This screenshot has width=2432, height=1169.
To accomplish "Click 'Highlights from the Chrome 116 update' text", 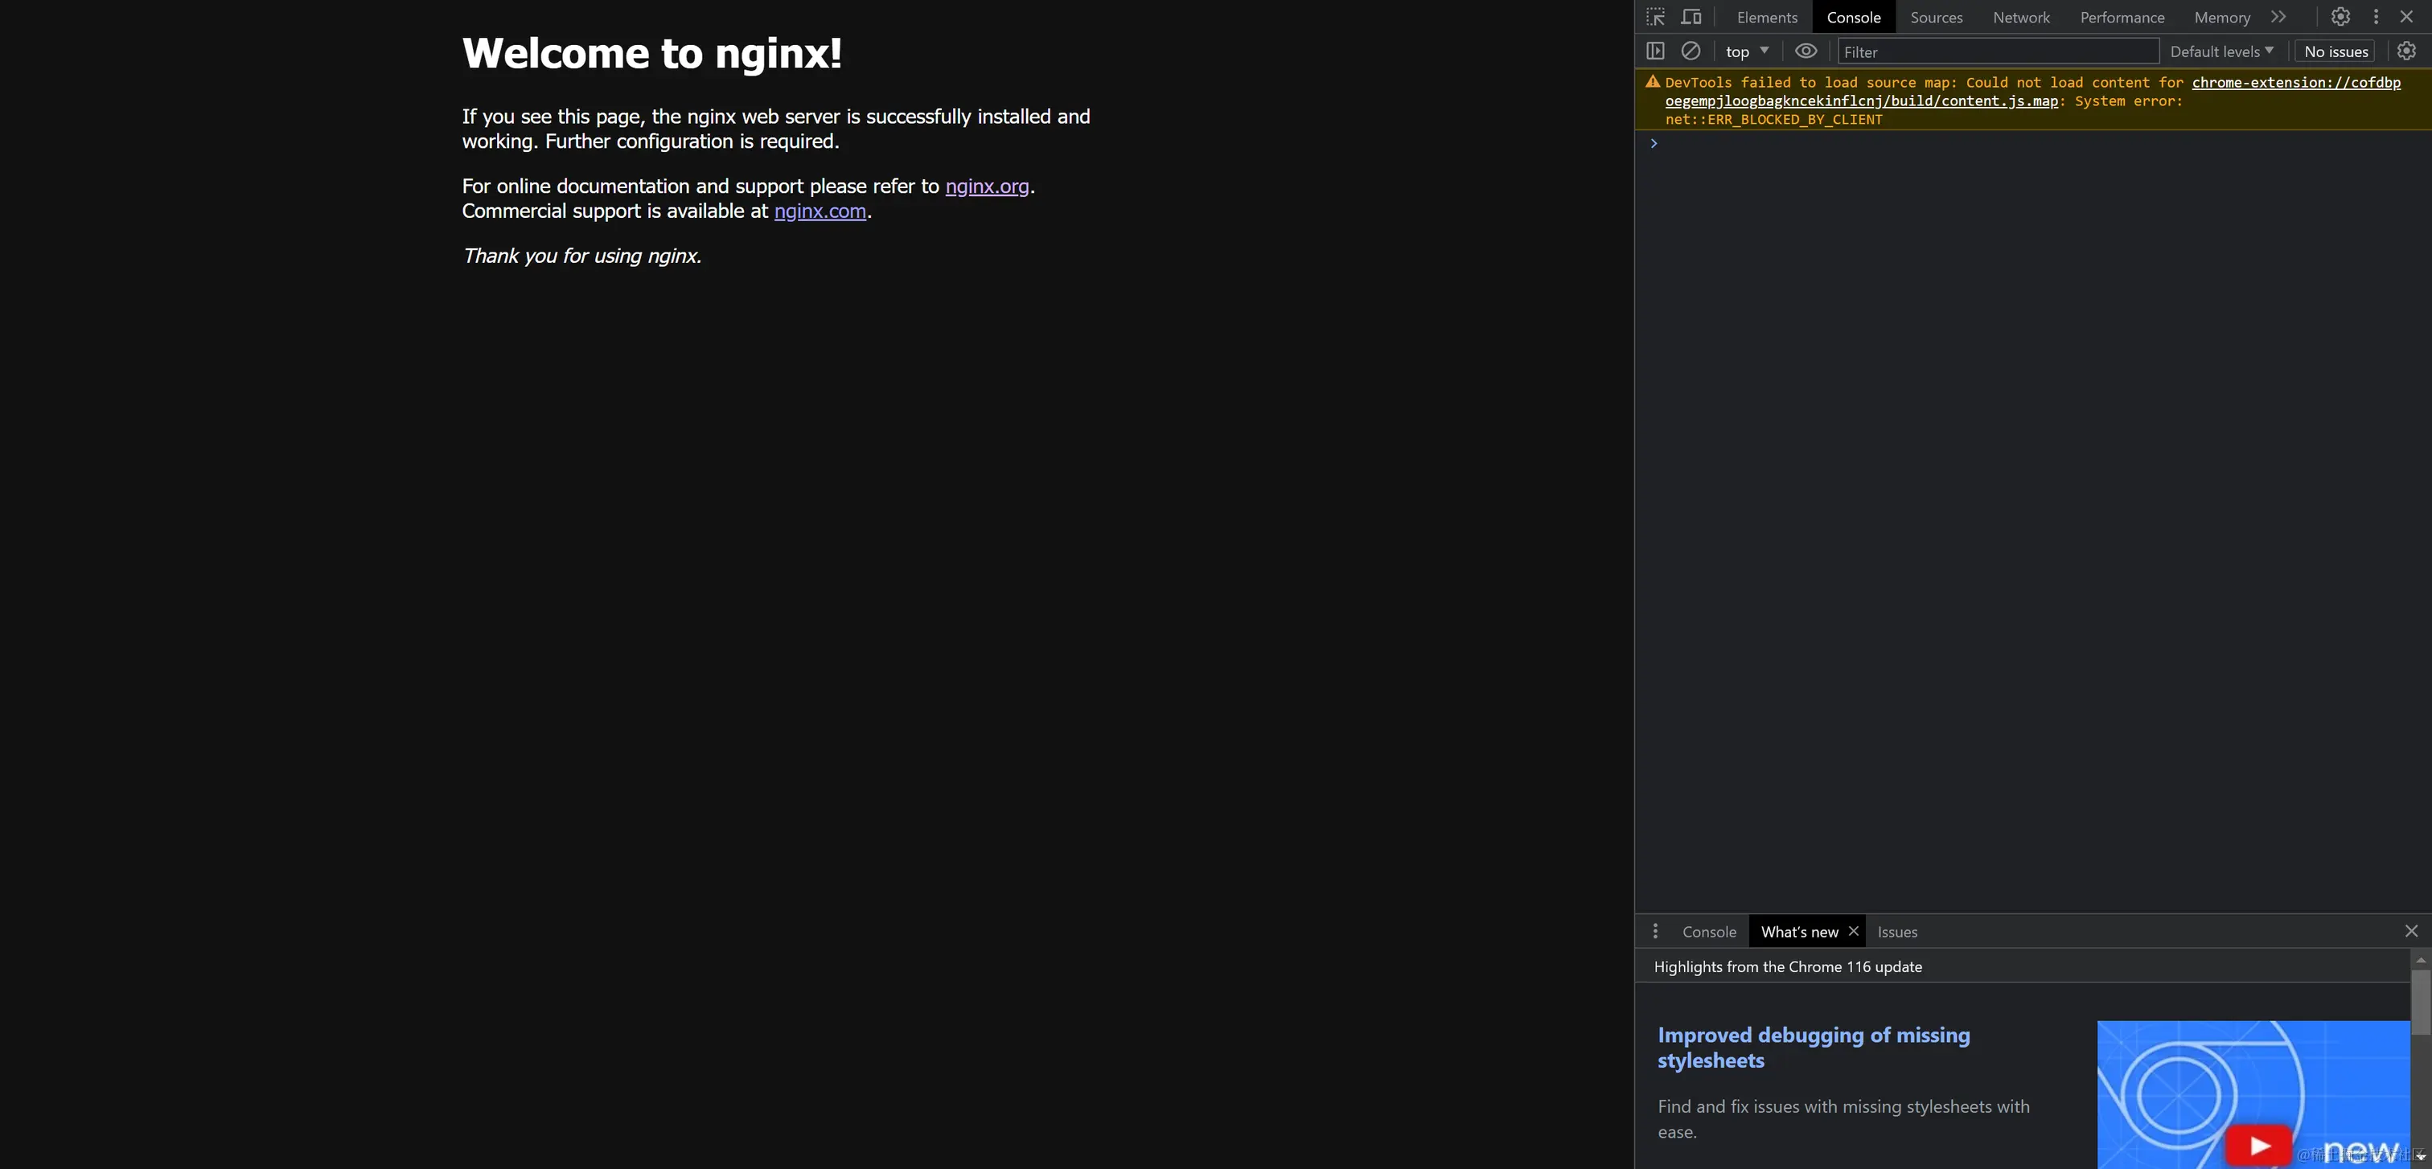I will (1787, 966).
